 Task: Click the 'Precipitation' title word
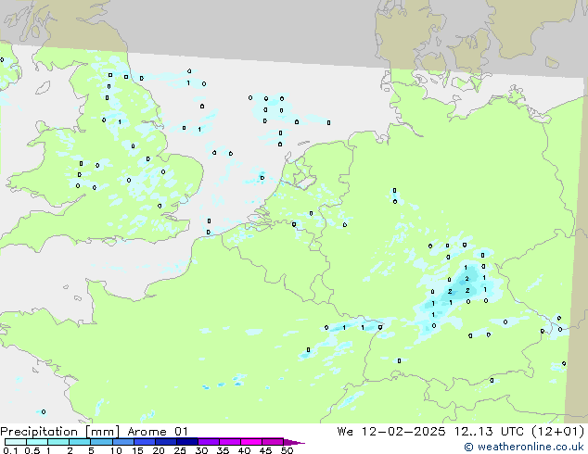(x=39, y=432)
